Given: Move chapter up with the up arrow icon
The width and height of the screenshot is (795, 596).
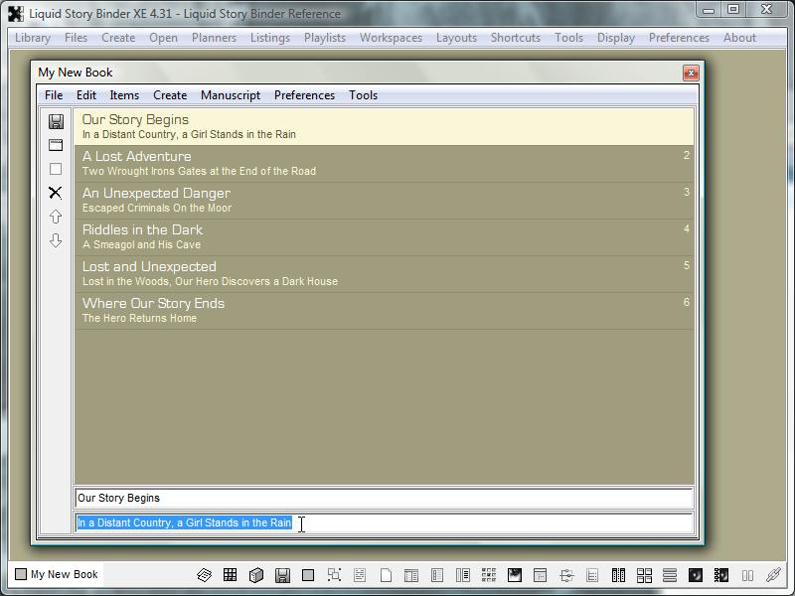Looking at the screenshot, I should coord(56,217).
